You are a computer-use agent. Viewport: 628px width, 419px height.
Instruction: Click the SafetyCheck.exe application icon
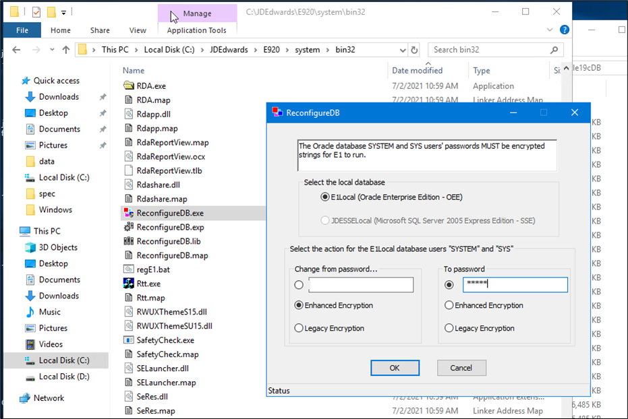tap(129, 340)
